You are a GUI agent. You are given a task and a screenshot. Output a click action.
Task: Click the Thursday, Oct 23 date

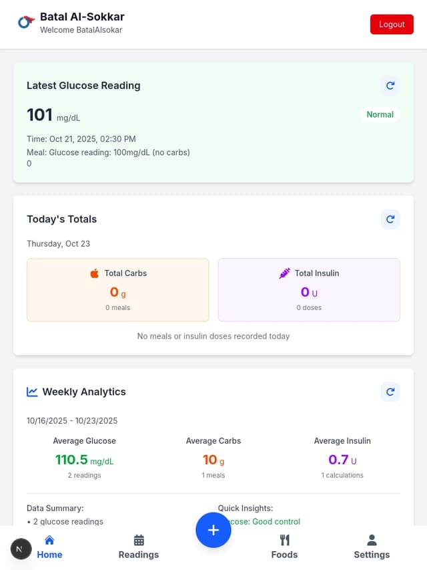tap(59, 243)
